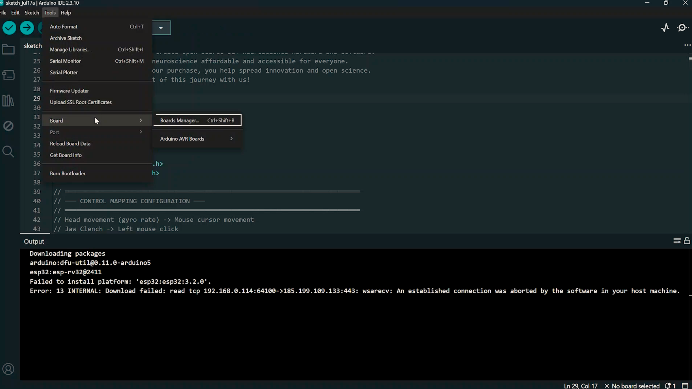Choose Upload SSL Root Certificates
Viewport: 692px width, 389px height.
(97, 102)
